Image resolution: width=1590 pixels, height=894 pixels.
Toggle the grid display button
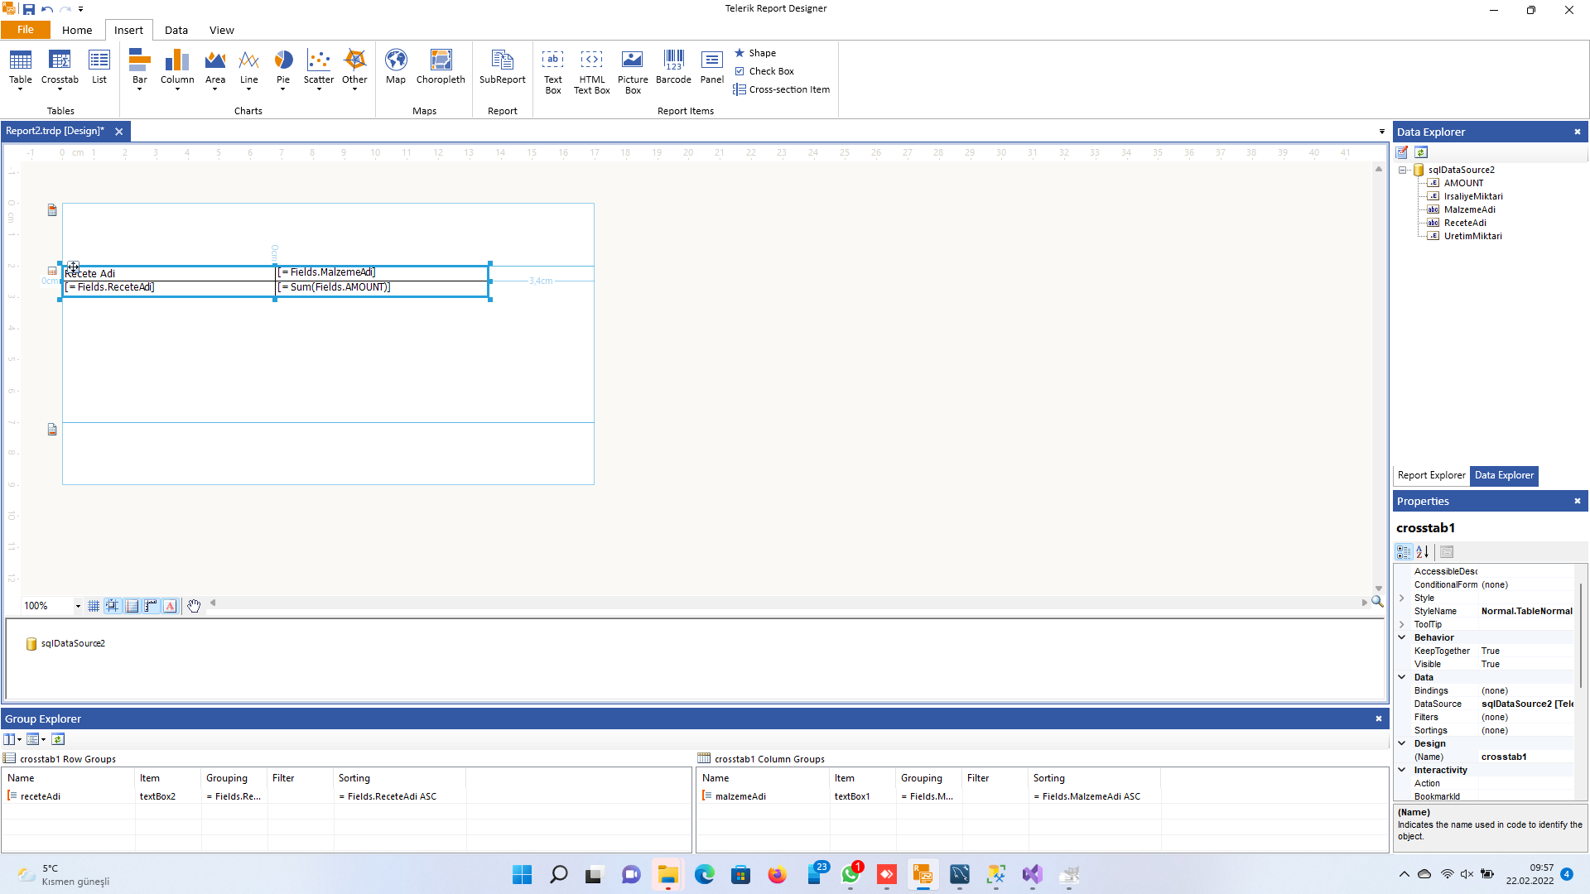click(94, 606)
